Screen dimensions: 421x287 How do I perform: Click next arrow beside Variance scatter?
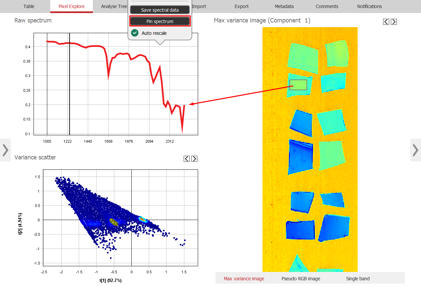[x=194, y=159]
